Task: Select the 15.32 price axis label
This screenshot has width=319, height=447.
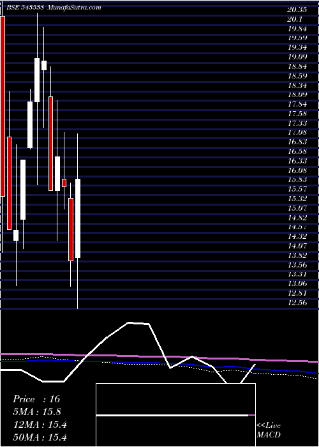Action: tap(297, 199)
